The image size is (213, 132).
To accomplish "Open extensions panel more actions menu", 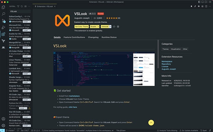I will 29,6.
